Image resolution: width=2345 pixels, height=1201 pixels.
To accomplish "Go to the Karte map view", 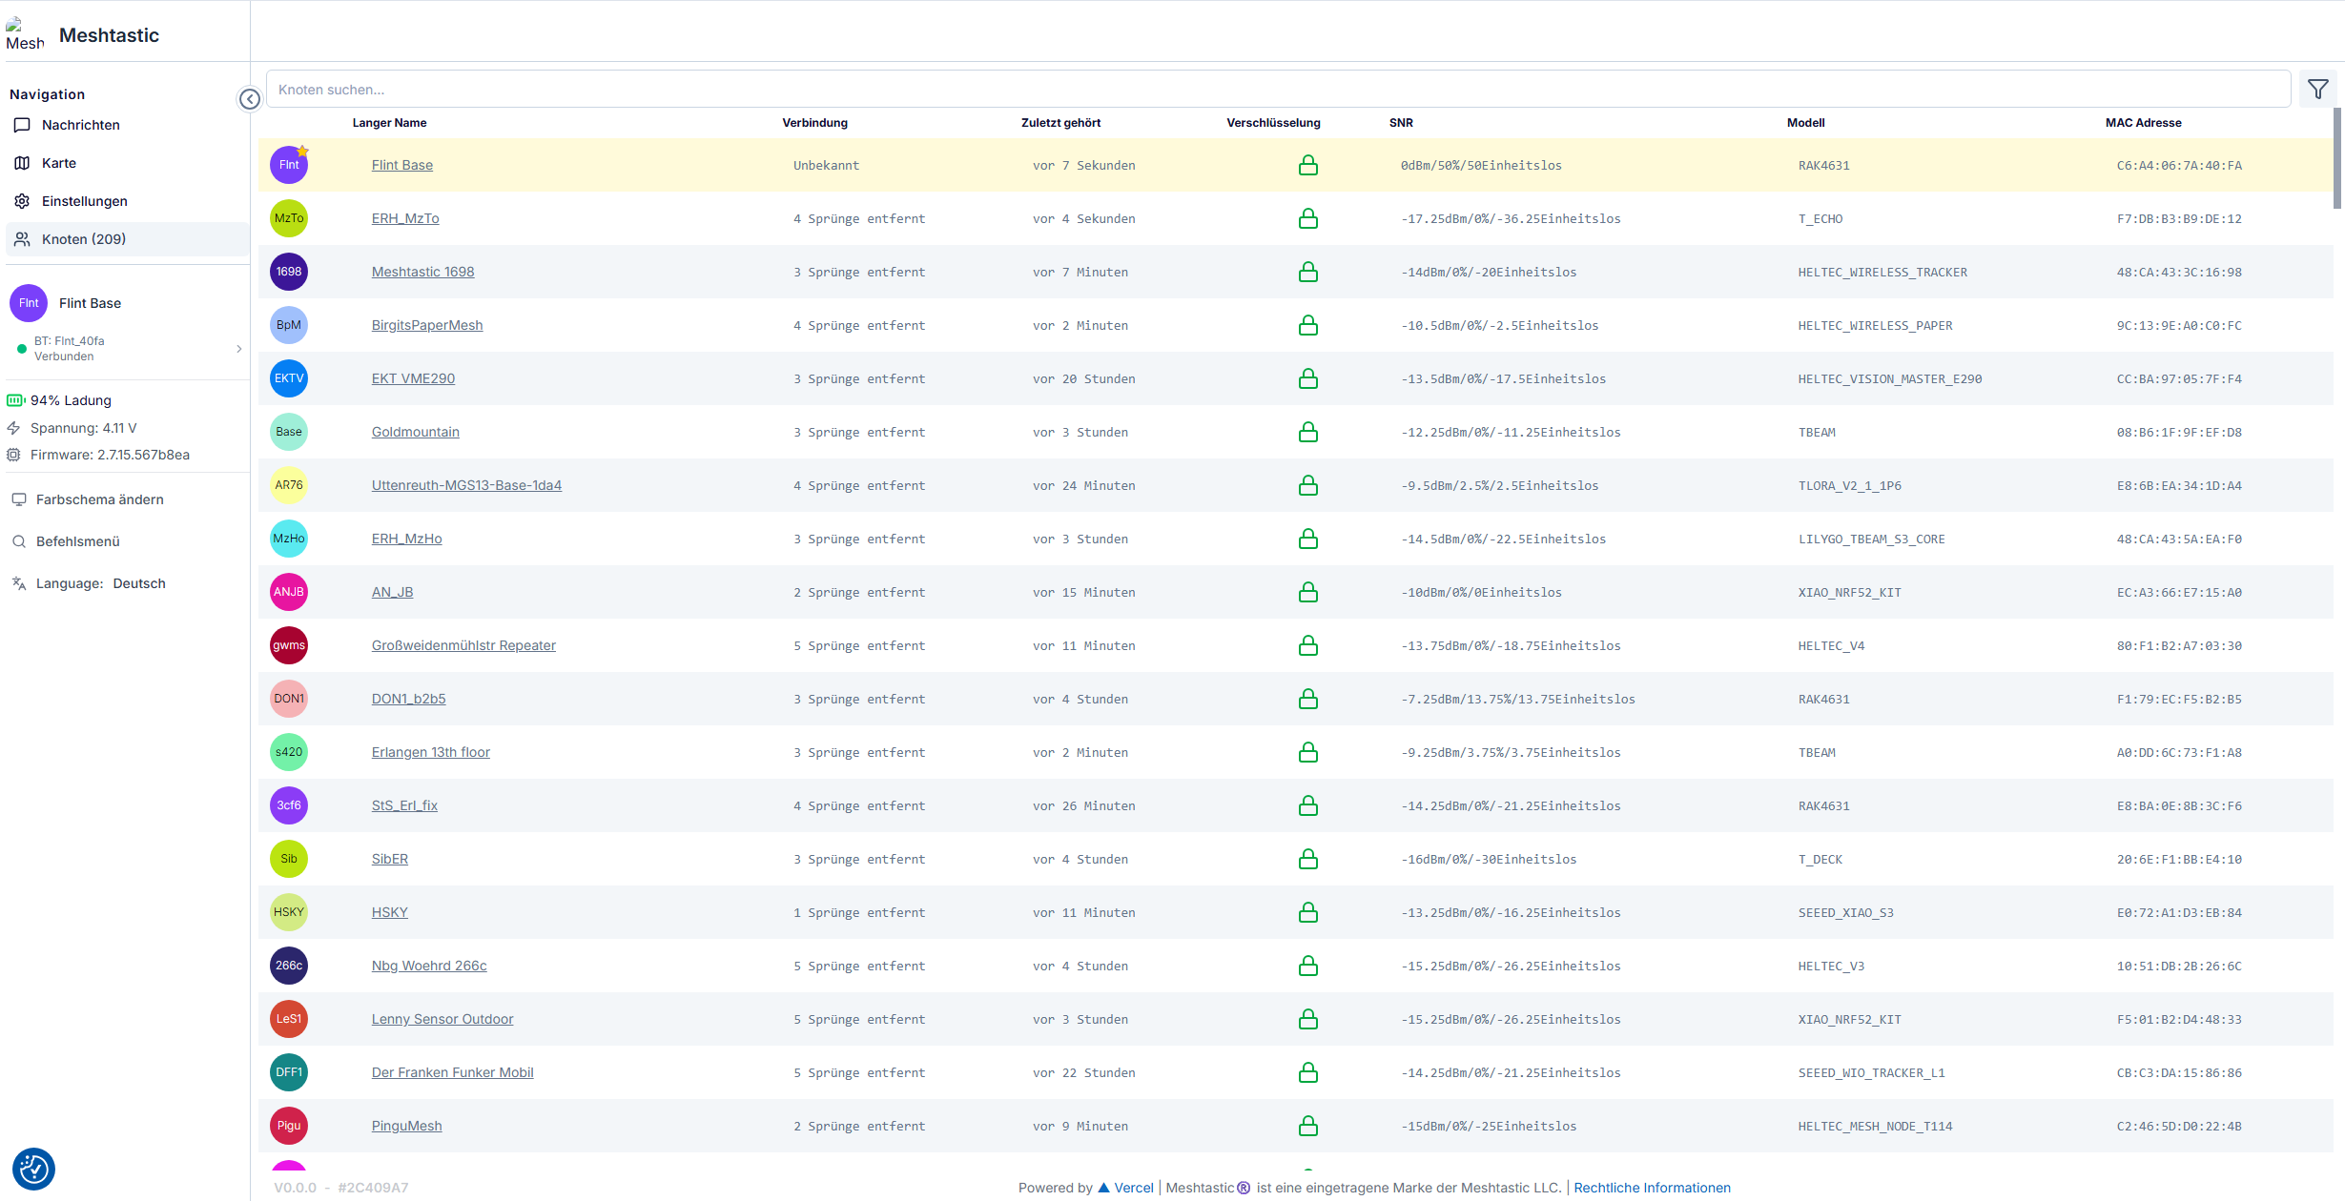I will click(128, 163).
